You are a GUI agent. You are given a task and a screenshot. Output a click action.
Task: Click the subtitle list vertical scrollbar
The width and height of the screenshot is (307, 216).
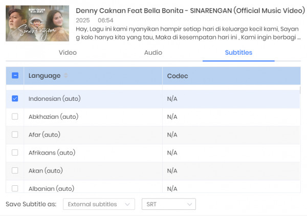coord(300,90)
